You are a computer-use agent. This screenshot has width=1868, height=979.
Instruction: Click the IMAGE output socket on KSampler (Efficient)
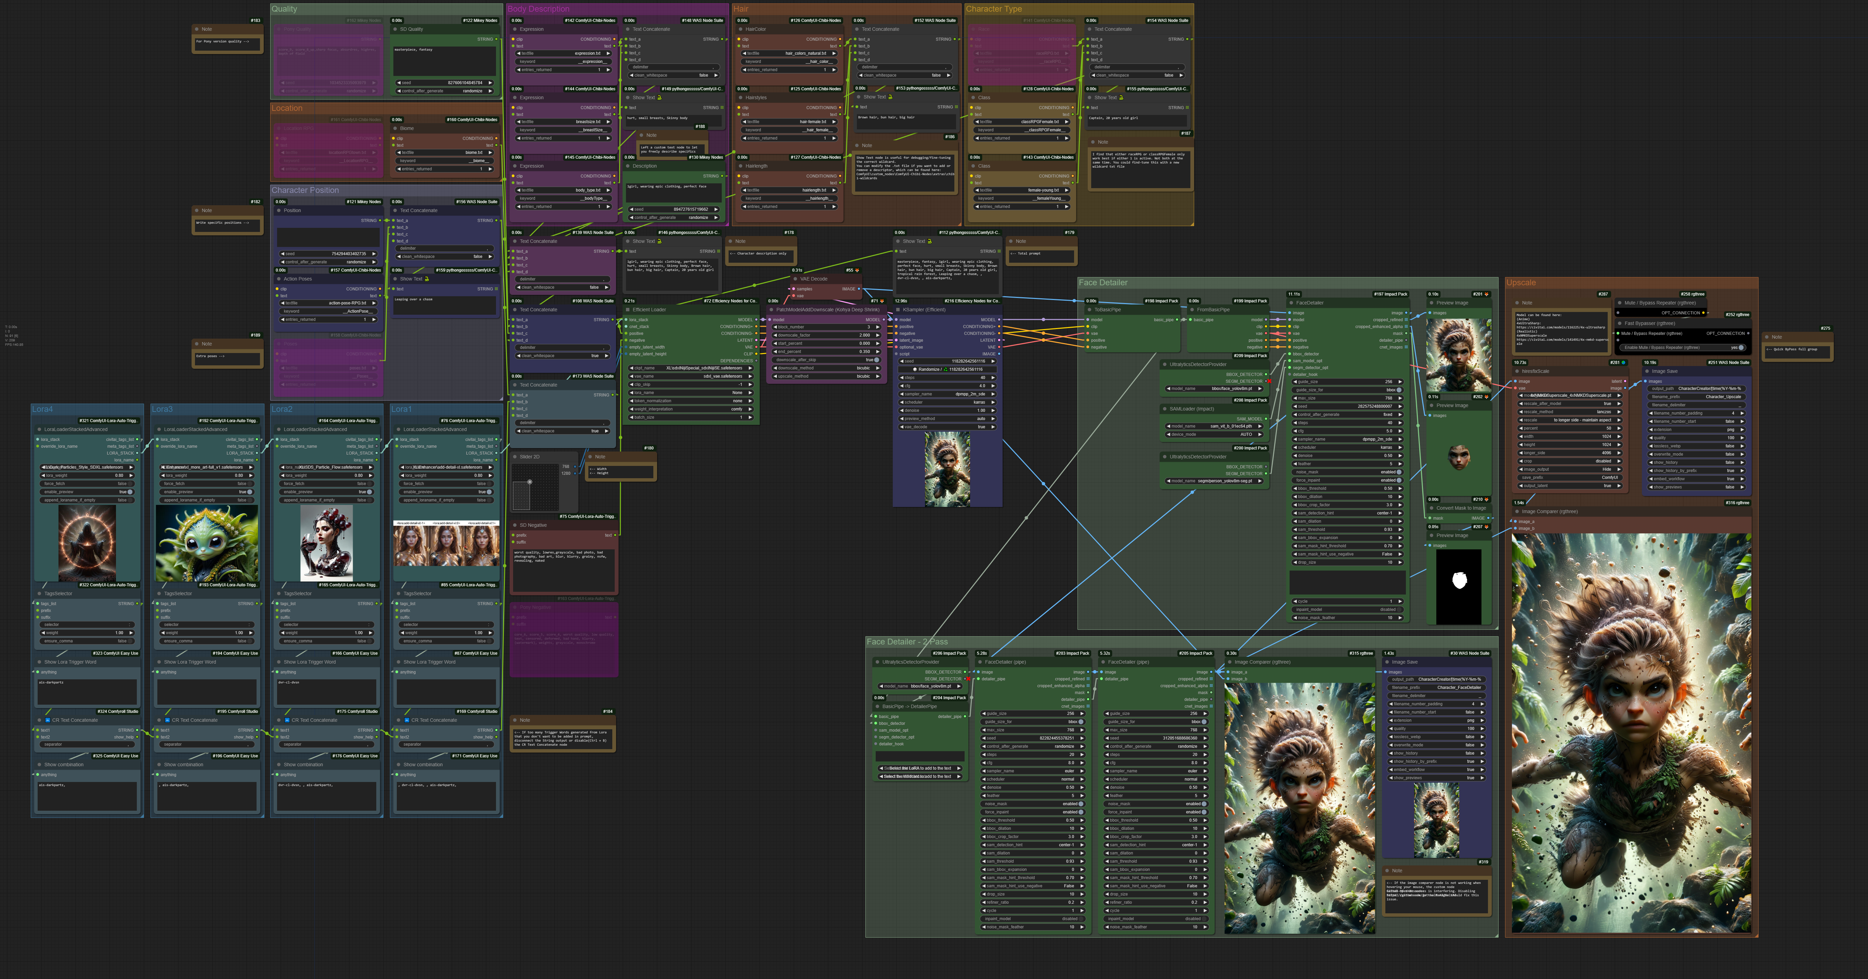(x=999, y=354)
